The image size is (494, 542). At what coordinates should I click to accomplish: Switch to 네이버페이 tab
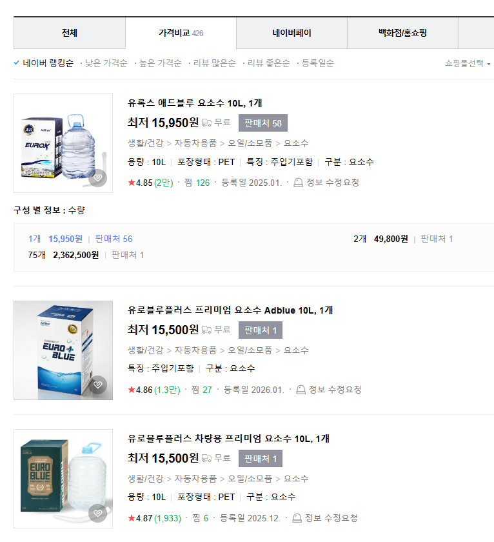tap(291, 33)
